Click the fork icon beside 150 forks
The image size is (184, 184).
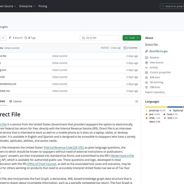pos(146,87)
